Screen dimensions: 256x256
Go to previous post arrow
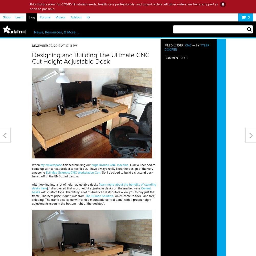(5, 135)
